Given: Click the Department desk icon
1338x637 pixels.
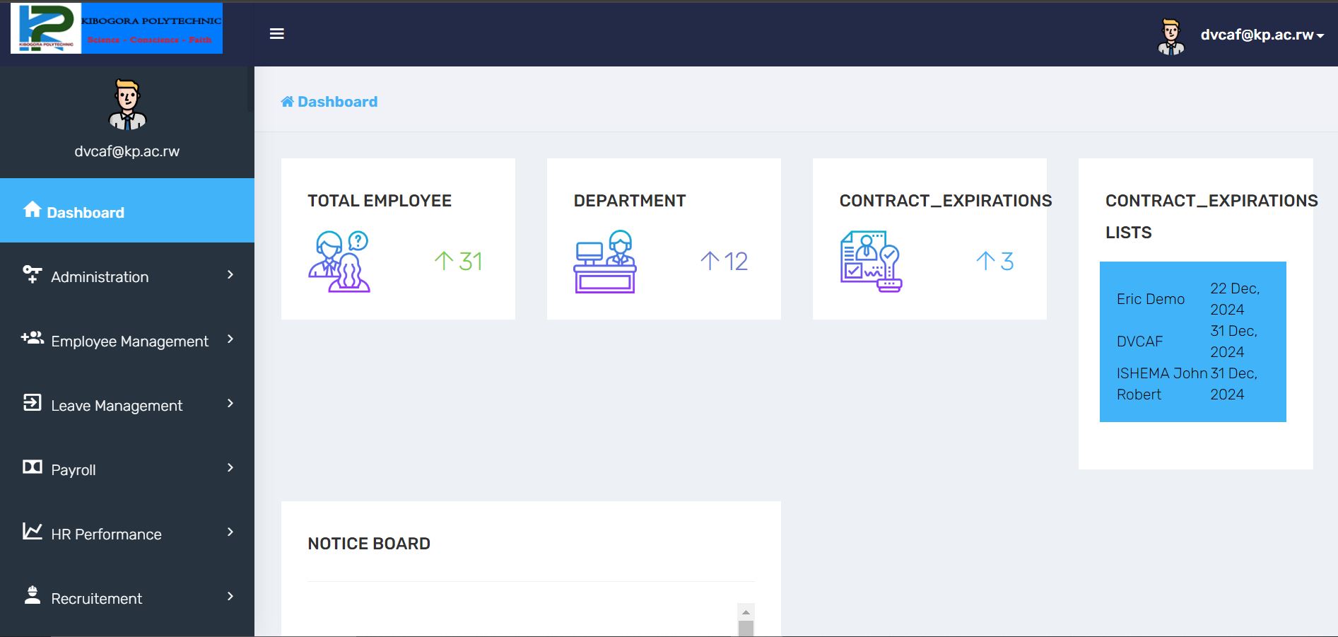Looking at the screenshot, I should tap(605, 262).
